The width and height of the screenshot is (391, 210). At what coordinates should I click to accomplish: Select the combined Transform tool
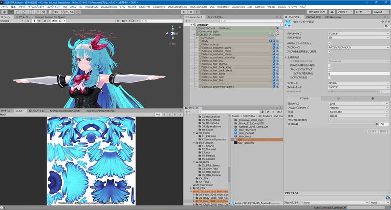pos(37,12)
